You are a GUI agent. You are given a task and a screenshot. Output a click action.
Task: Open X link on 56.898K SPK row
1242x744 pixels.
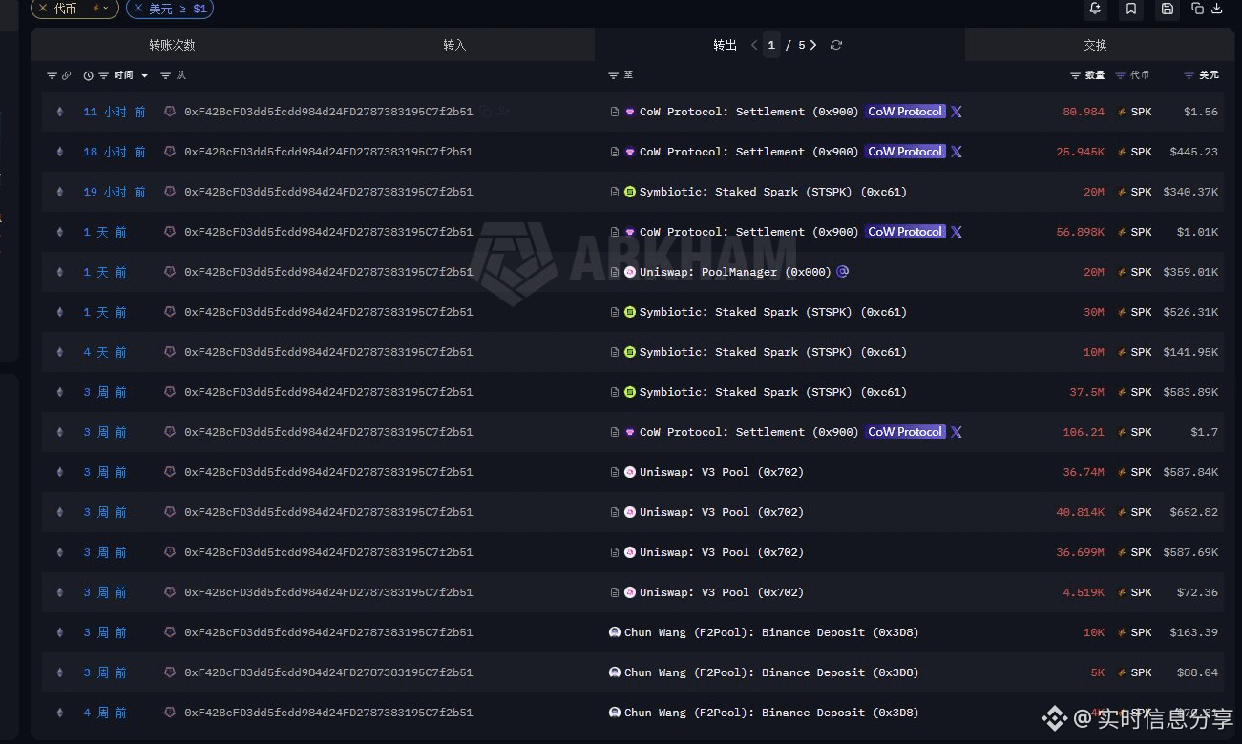pos(957,232)
